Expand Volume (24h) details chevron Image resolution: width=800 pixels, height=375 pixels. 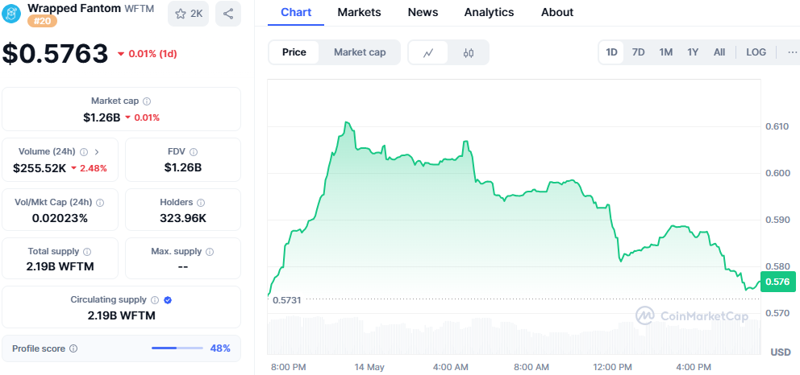point(97,151)
